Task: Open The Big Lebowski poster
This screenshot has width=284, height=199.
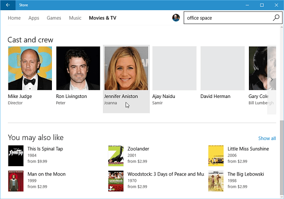Action: point(216,181)
